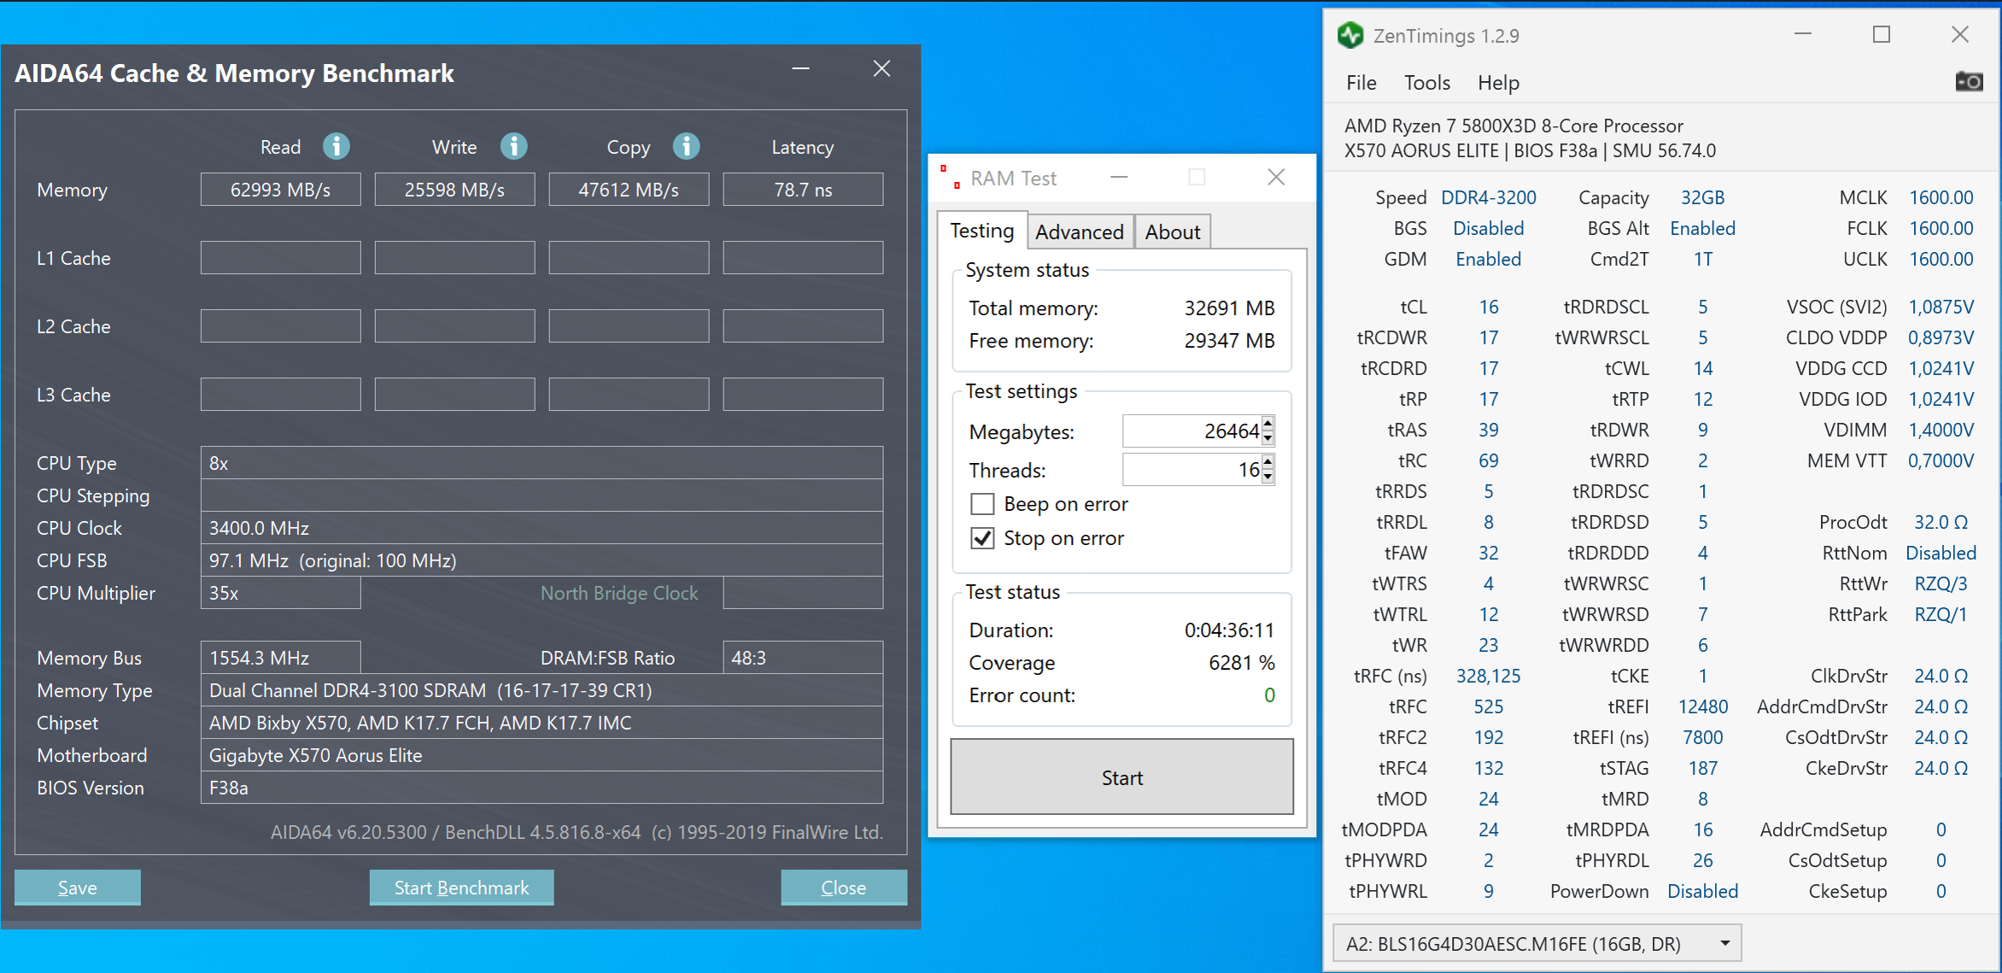Screen dimensions: 2002x973
Task: Increase Megabytes with up spinner arrow
Action: click(1268, 424)
